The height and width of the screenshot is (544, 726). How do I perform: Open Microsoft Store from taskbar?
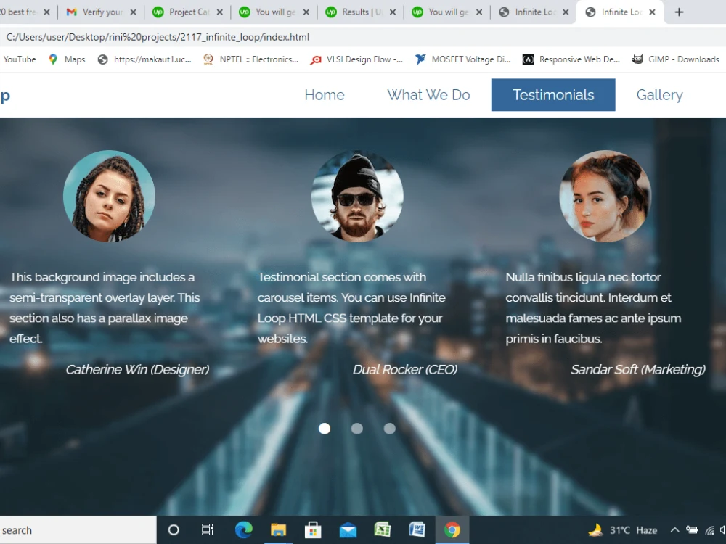313,530
